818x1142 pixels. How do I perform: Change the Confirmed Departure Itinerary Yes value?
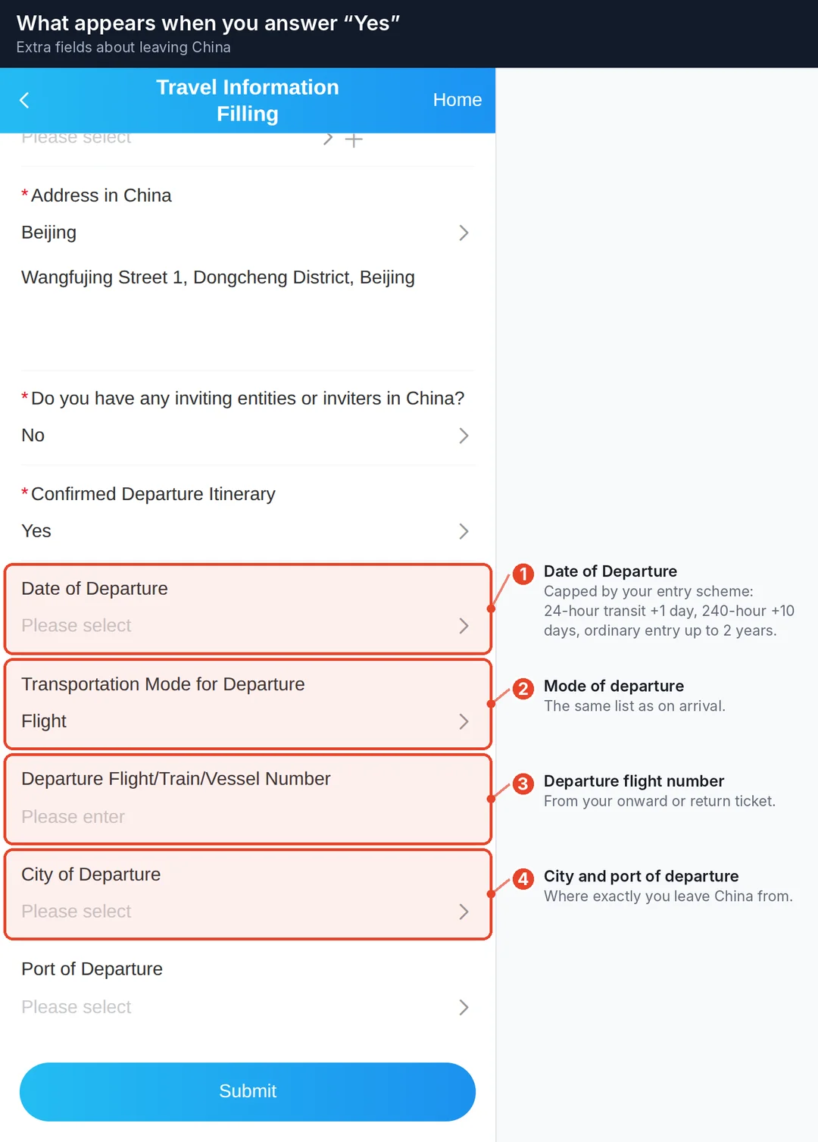coord(248,531)
